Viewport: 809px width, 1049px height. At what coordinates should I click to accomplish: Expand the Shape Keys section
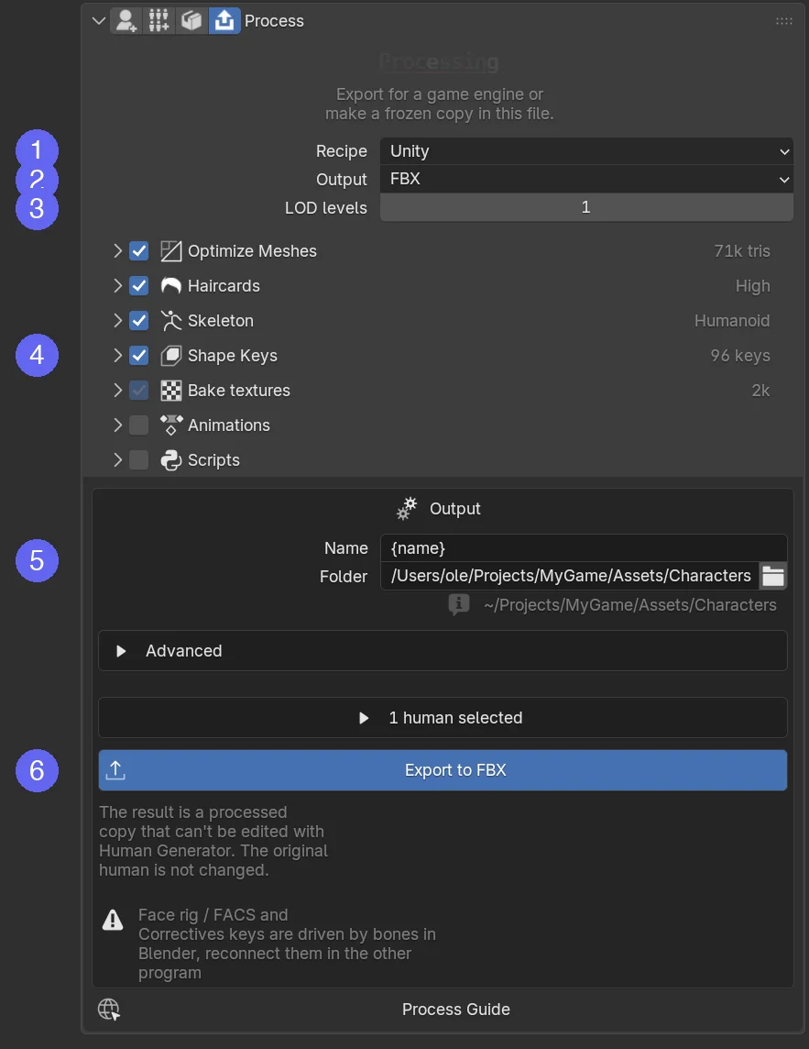tap(117, 355)
